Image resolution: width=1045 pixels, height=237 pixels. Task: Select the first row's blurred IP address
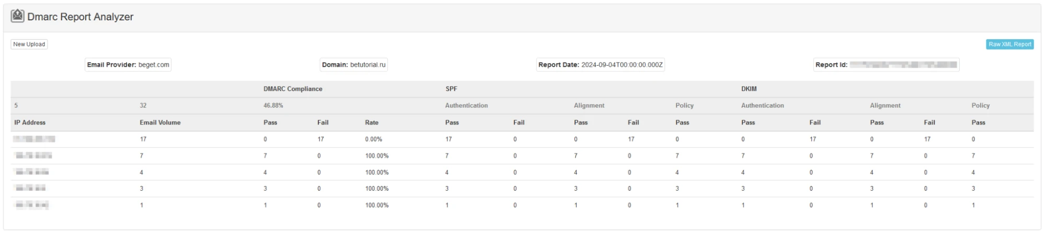tap(35, 139)
